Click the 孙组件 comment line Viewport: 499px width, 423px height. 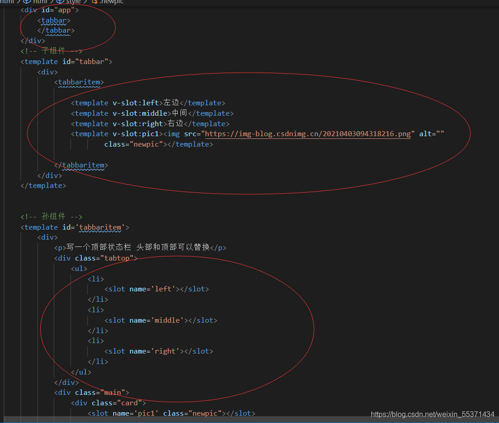[x=51, y=216]
